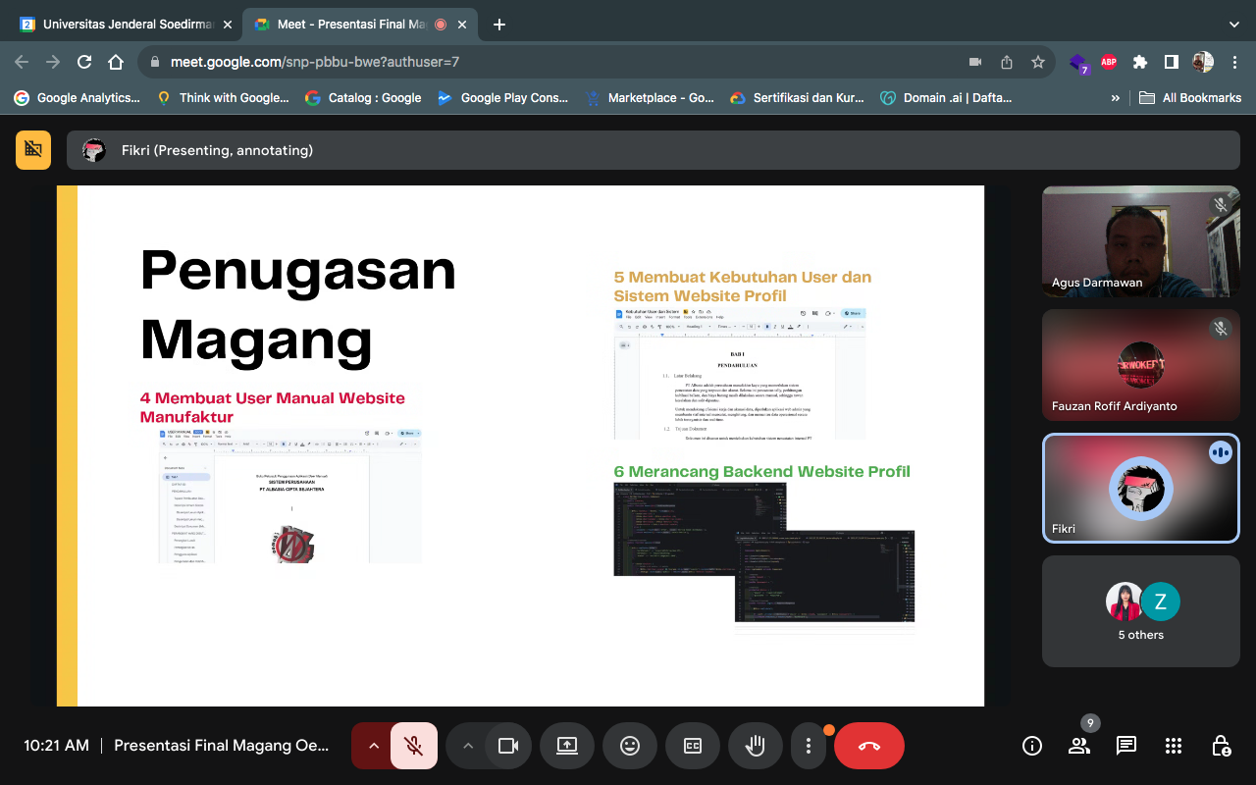Click the 5 others participants tile
Image resolution: width=1256 pixels, height=785 pixels.
click(1140, 611)
